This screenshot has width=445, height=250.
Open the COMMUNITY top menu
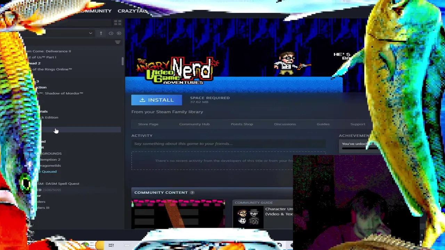click(x=96, y=11)
